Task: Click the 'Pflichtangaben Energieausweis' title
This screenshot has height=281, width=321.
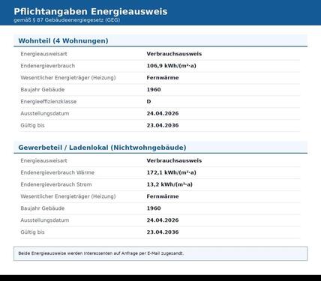Action: click(x=91, y=11)
